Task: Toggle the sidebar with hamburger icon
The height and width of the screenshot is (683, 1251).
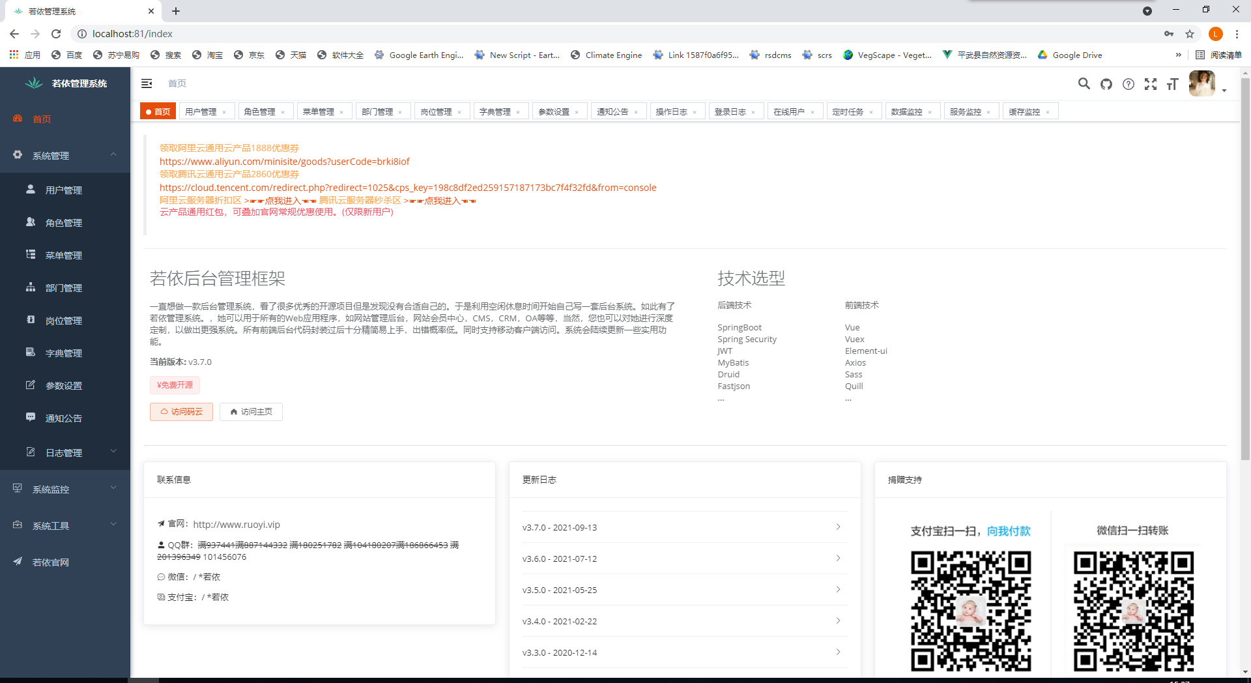Action: click(147, 83)
